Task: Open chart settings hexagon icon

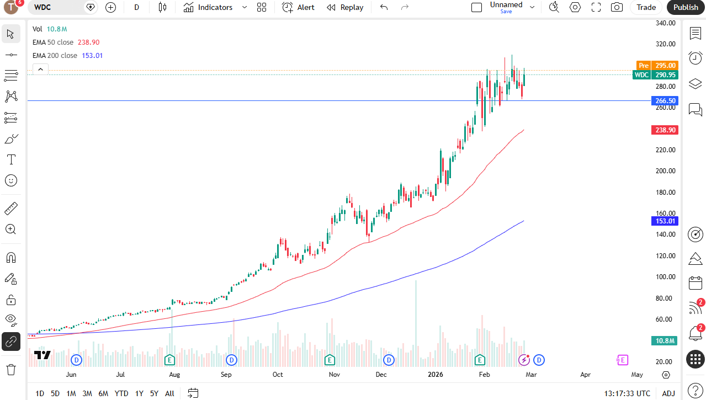Action: [x=575, y=7]
